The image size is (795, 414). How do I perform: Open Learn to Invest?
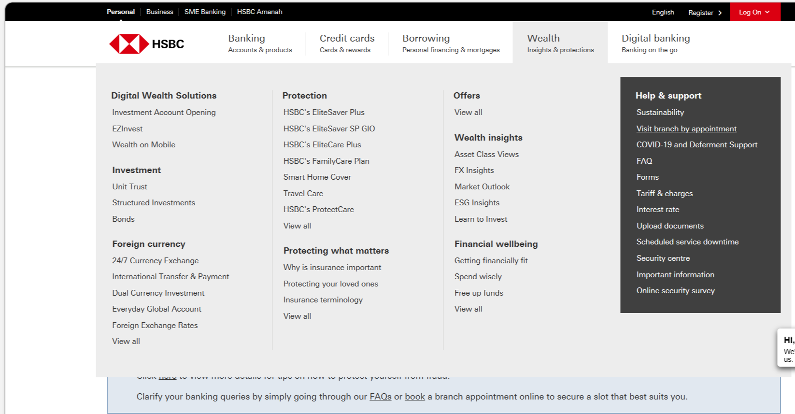[x=481, y=219]
